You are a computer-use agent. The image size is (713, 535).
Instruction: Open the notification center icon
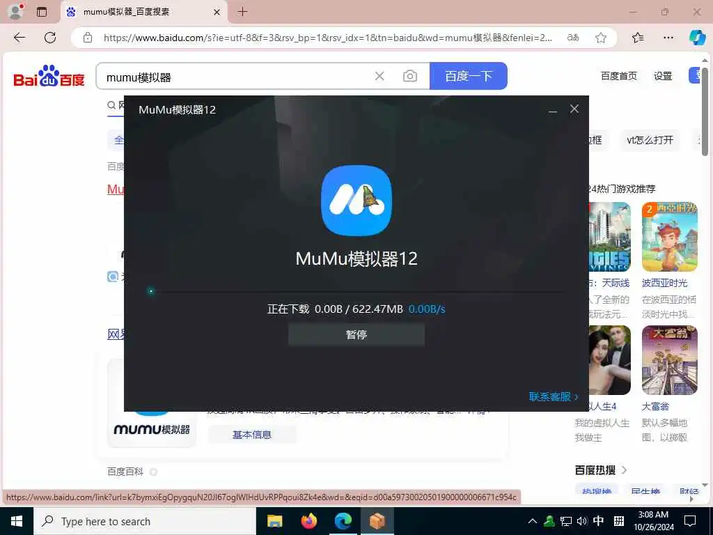point(690,521)
